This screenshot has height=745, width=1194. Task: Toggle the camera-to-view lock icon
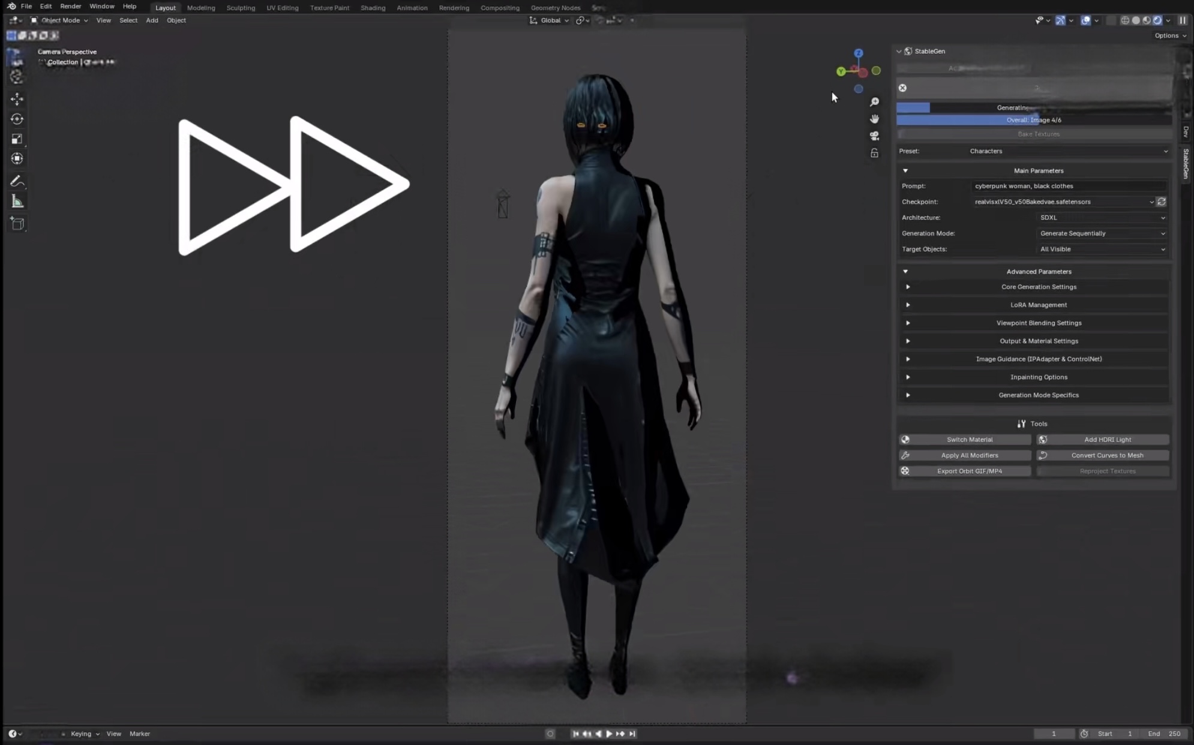point(874,153)
